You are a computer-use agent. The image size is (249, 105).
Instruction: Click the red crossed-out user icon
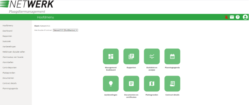tap(227, 17)
